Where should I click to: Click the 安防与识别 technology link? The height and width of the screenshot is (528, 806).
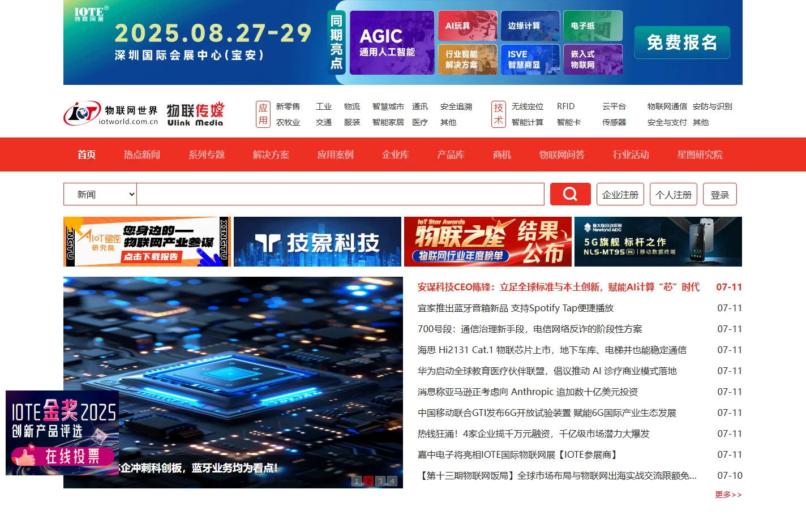713,106
